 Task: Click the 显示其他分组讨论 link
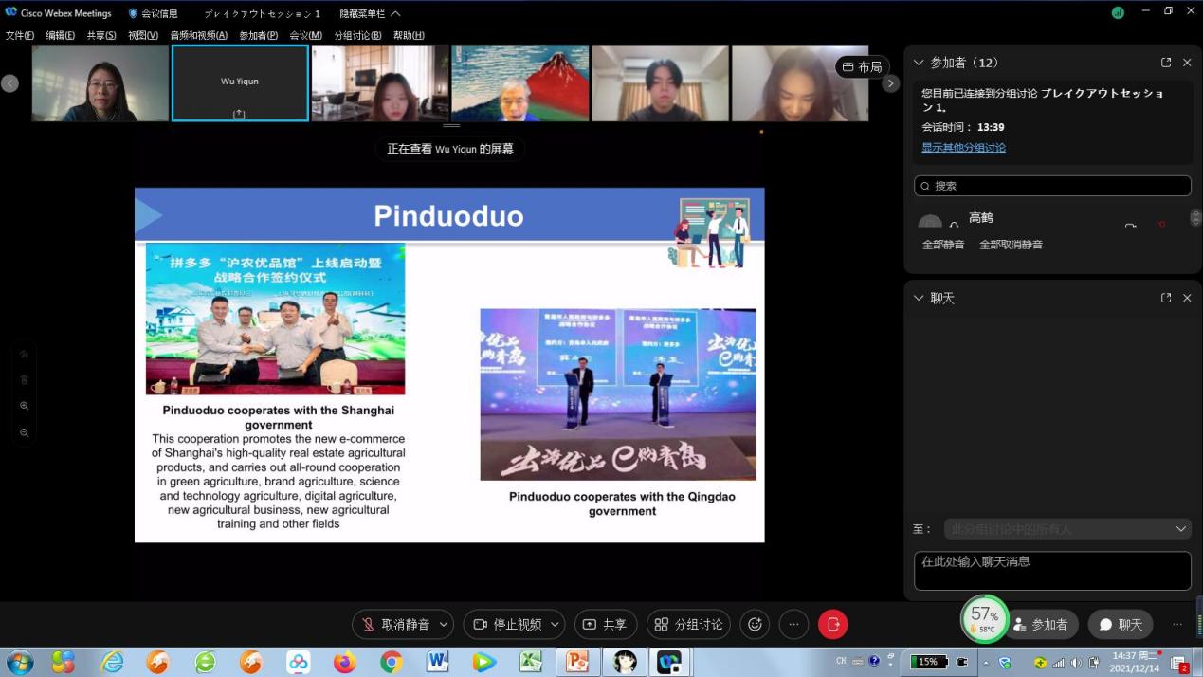pyautogui.click(x=963, y=148)
